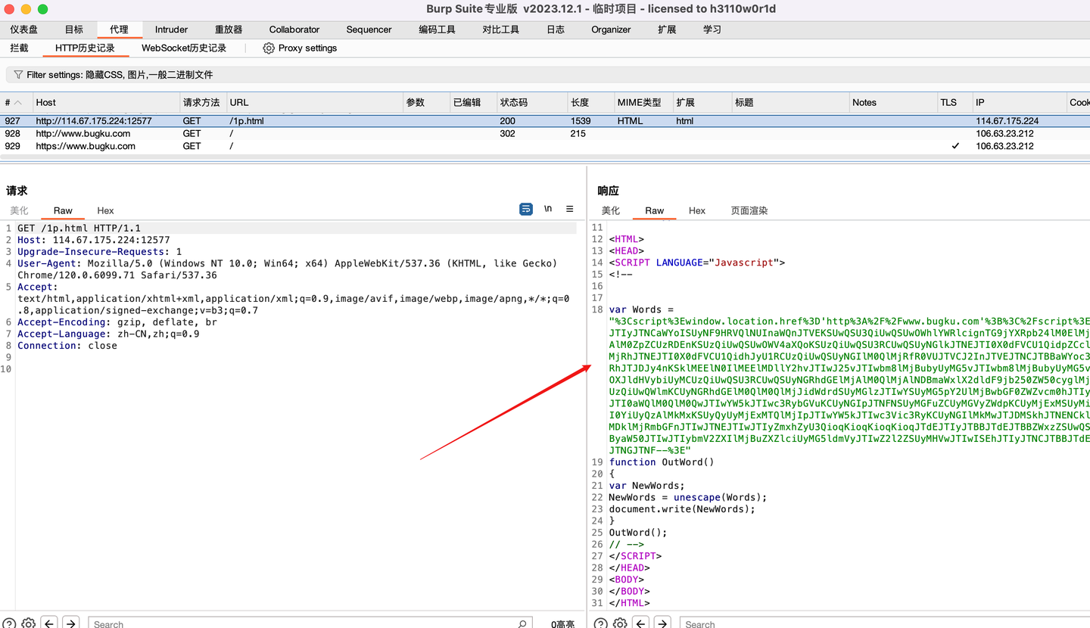Viewport: 1090px width, 628px height.
Task: Switch to the 拦截 sub-tab
Action: click(x=19, y=48)
